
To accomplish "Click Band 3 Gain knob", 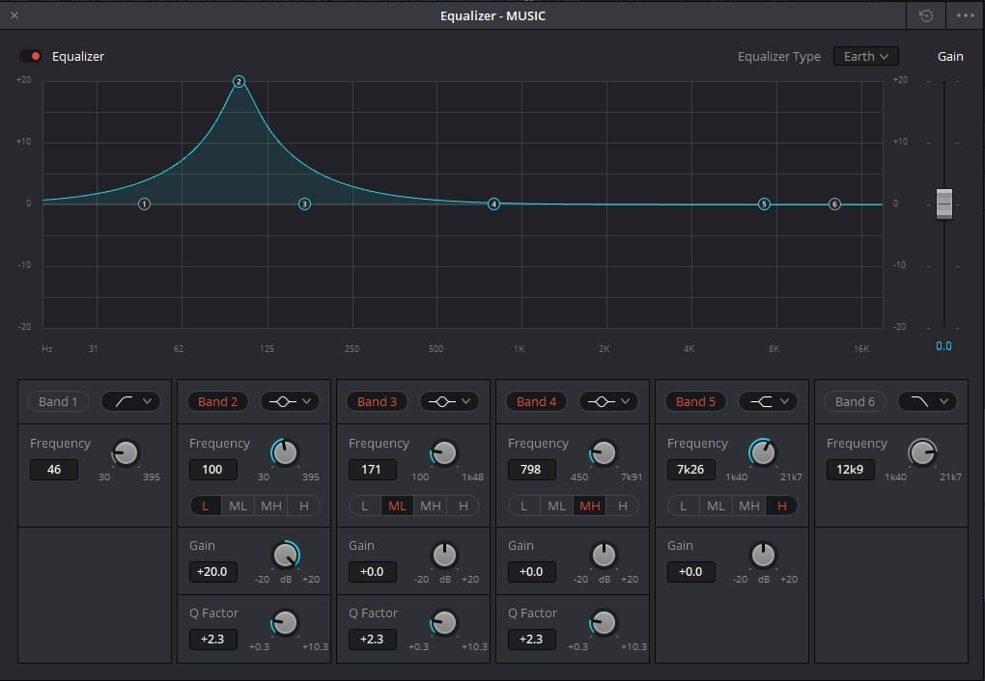I will pos(445,555).
